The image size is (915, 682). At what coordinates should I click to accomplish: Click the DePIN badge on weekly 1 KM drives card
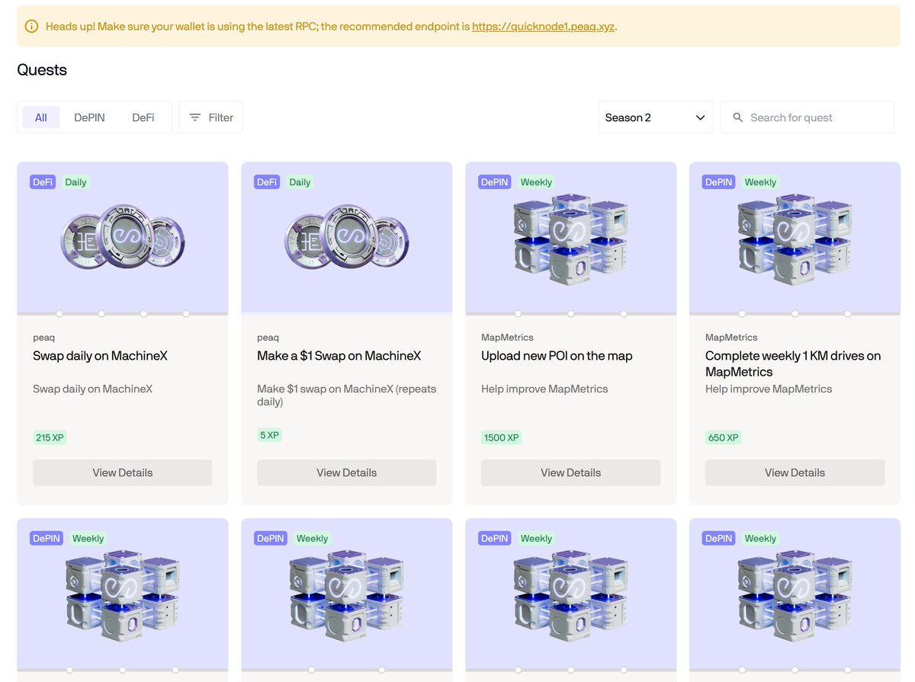(x=718, y=182)
